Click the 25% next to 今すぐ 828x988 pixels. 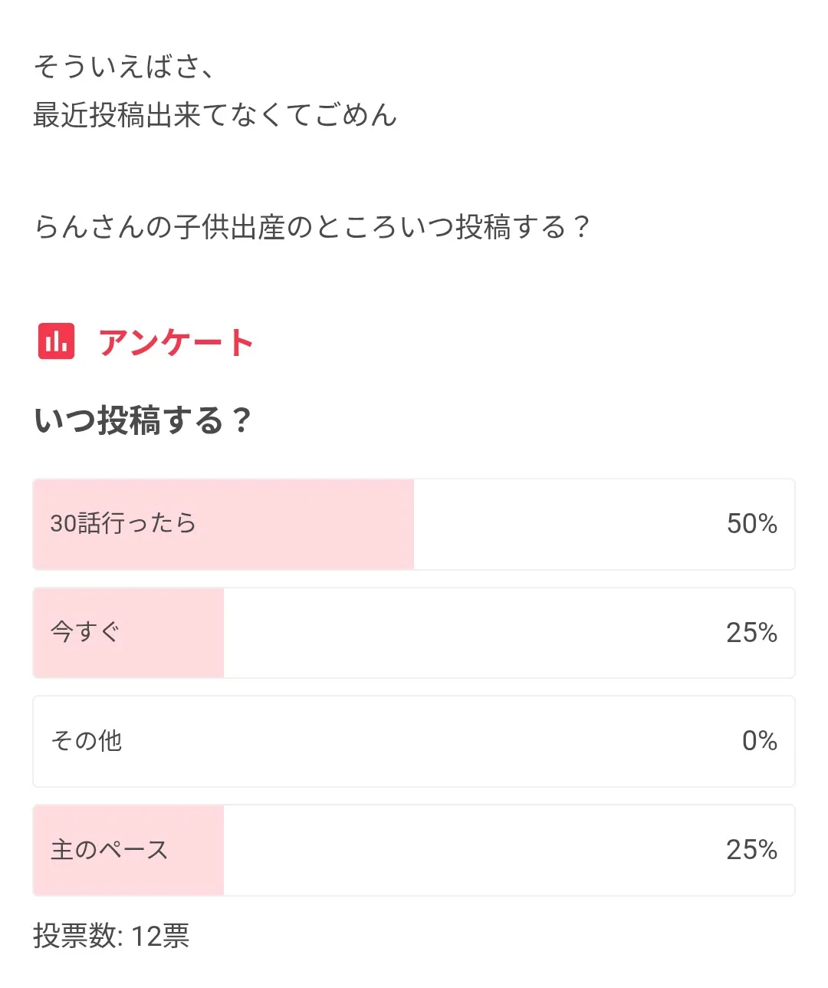pyautogui.click(x=751, y=633)
